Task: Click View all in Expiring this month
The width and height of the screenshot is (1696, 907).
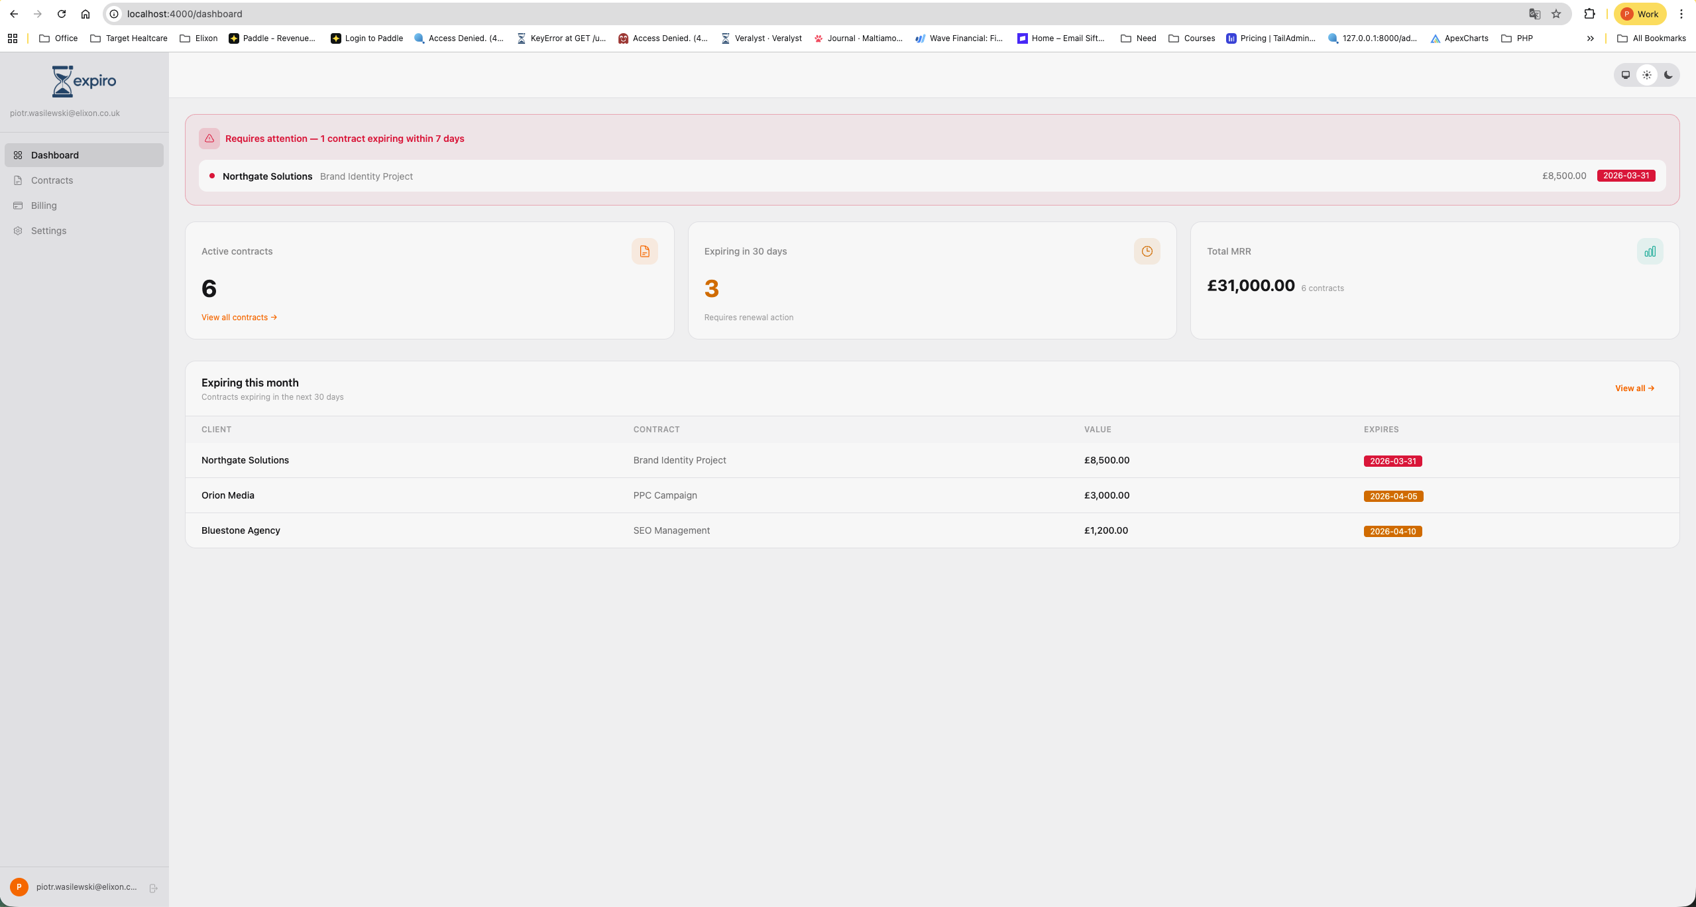Action: click(1634, 389)
